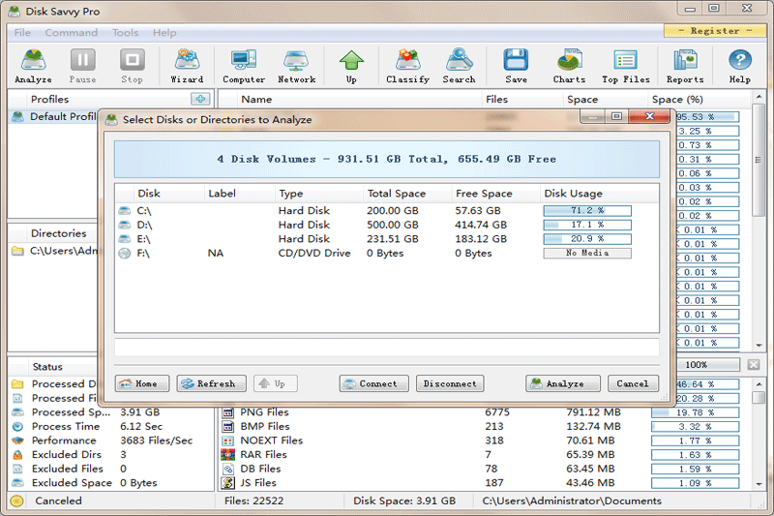774x516 pixels.
Task: Click the Up arrow toolbar icon
Action: (x=351, y=66)
